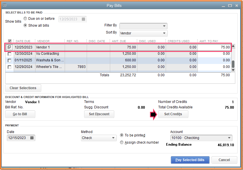Click the DATE DUE column header
This screenshot has height=170, width=243.
23,41
